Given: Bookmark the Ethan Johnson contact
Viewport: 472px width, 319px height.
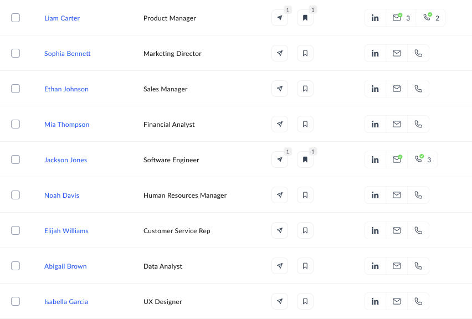Looking at the screenshot, I should click(305, 89).
